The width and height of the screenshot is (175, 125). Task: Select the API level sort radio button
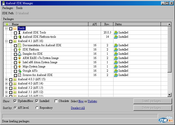(15, 108)
